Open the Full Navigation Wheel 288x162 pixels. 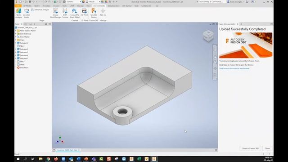215,49
